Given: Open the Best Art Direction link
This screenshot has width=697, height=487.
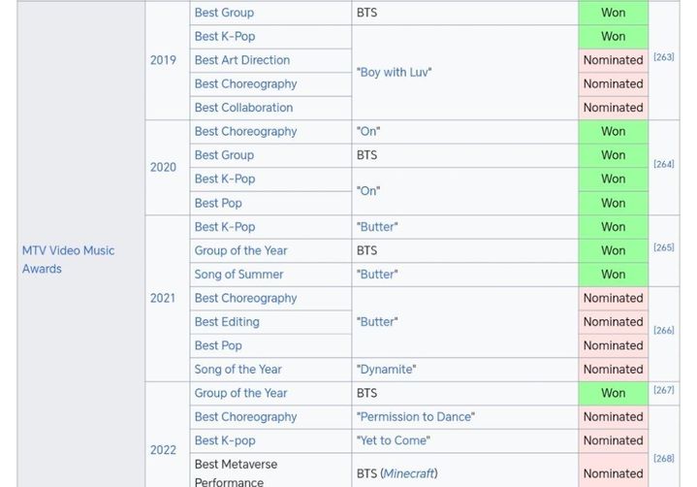Looking at the screenshot, I should [x=241, y=60].
